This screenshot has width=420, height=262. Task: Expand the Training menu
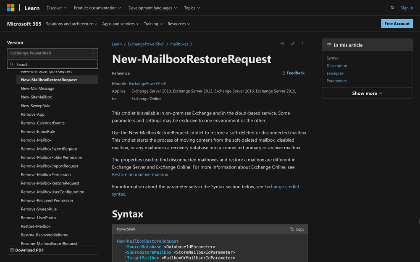[153, 23]
